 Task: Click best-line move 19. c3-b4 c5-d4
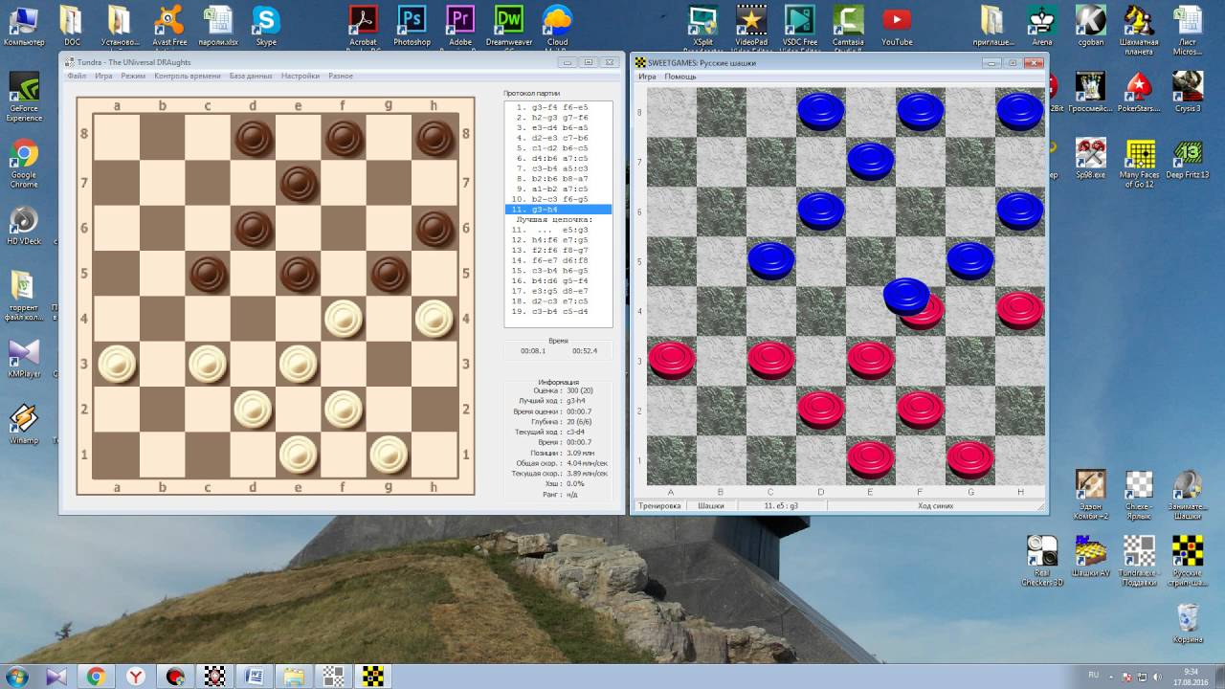[x=558, y=310]
